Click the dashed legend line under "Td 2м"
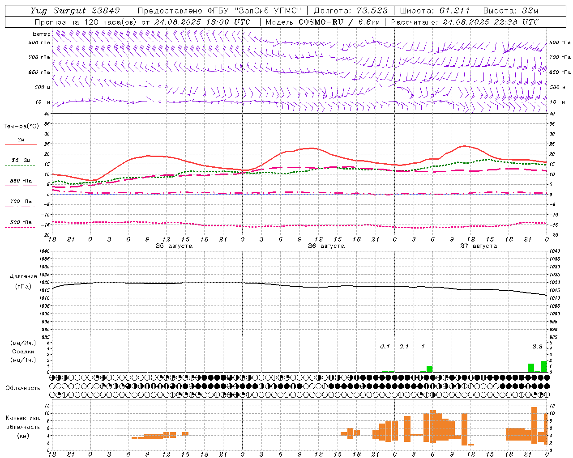The height and width of the screenshot is (458, 573). pyautogui.click(x=20, y=165)
